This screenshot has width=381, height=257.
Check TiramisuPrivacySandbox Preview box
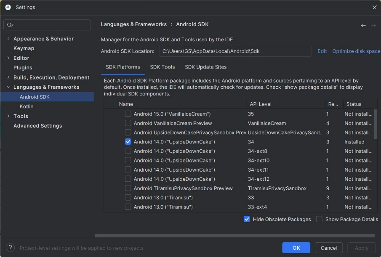click(x=128, y=188)
